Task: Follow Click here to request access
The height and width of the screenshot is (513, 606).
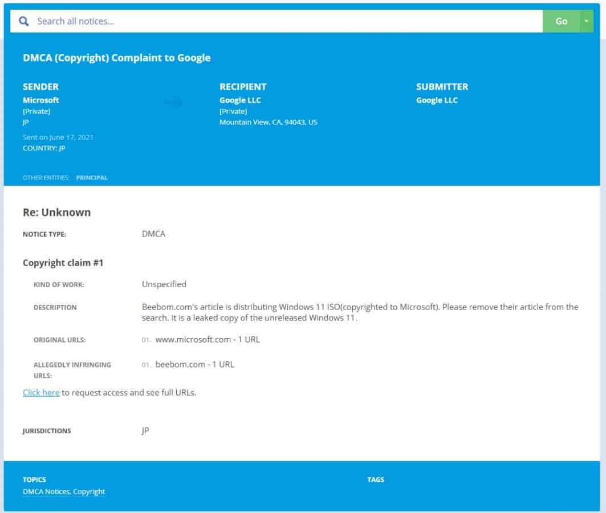Action: click(41, 393)
